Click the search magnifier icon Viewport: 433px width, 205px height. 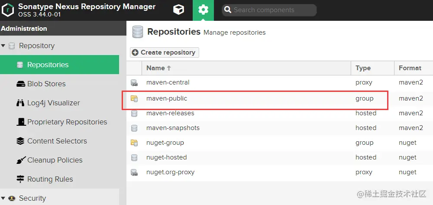[228, 10]
